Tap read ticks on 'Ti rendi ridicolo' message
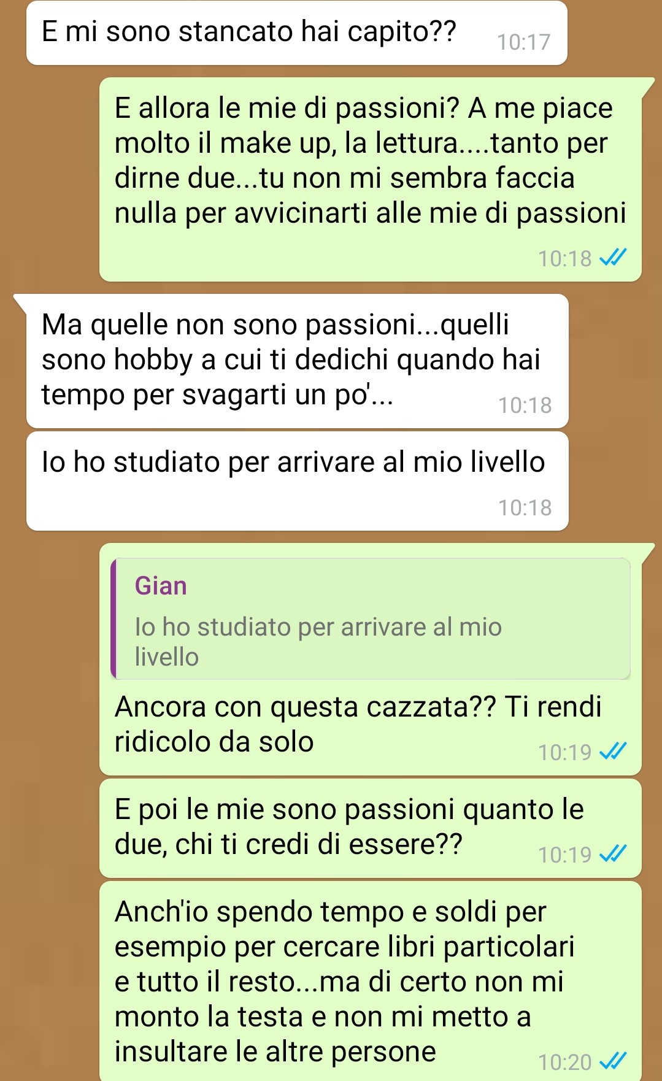Viewport: 662px width, 1081px height. tap(612, 751)
